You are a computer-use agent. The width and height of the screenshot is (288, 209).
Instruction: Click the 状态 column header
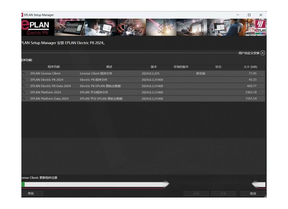(x=218, y=67)
